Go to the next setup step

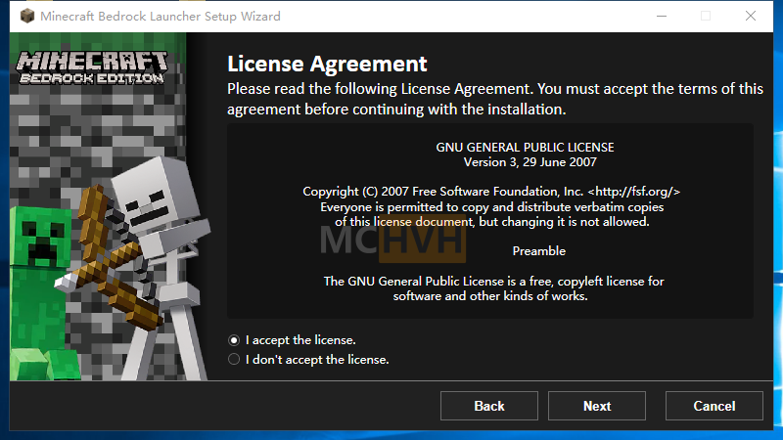(597, 406)
